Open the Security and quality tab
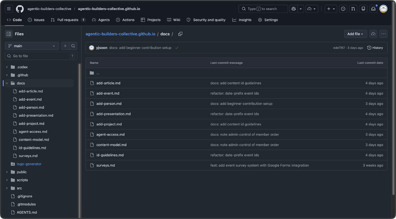This screenshot has height=219, width=396. coord(206,20)
